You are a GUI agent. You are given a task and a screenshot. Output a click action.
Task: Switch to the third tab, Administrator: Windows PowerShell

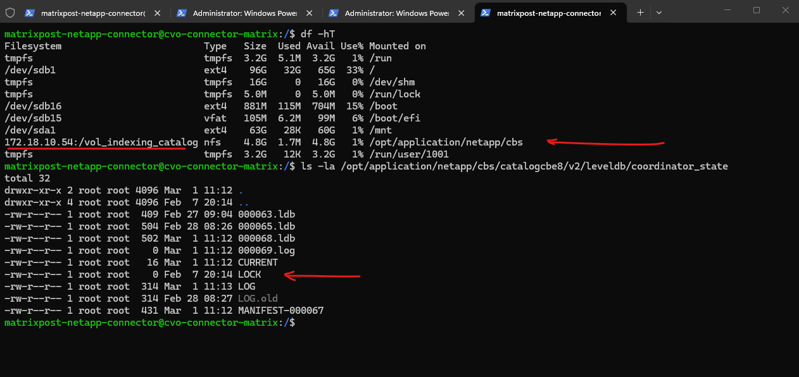(393, 13)
